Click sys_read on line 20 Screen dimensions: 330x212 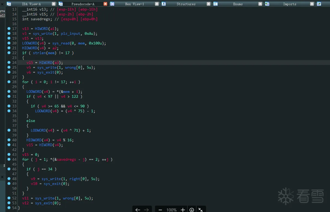pyautogui.click(x=61, y=43)
